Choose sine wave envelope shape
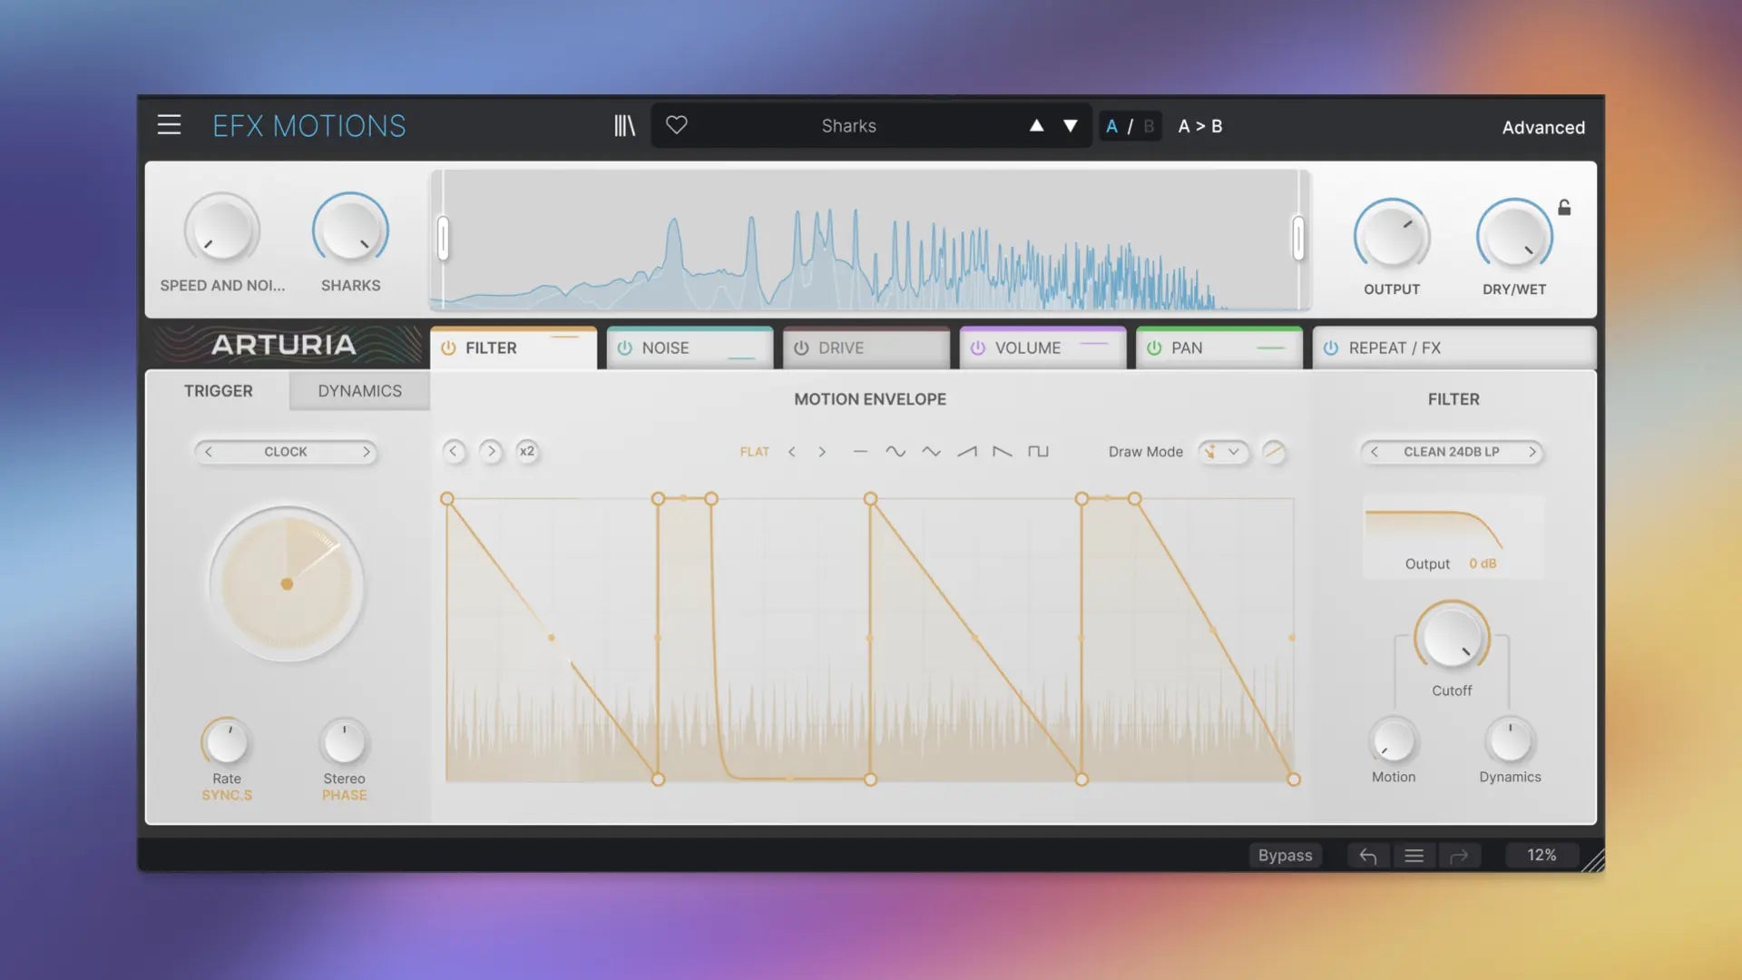The height and width of the screenshot is (980, 1742). tap(895, 451)
